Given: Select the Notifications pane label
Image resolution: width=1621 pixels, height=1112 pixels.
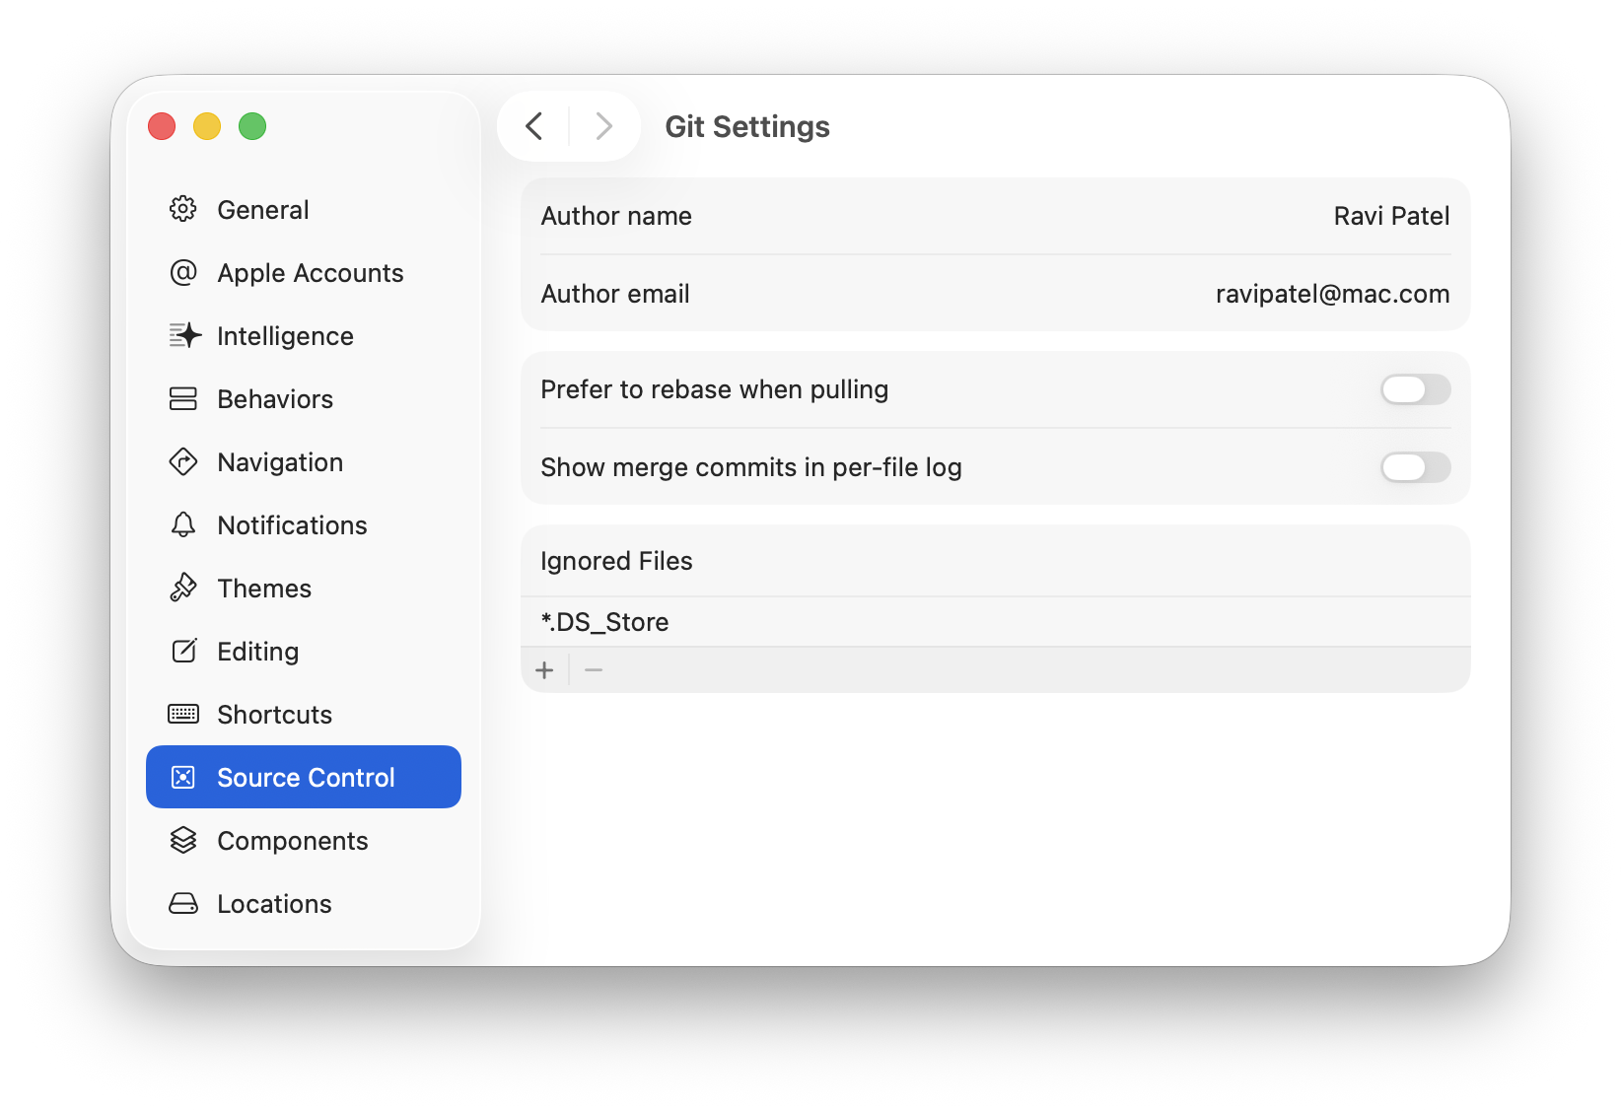Looking at the screenshot, I should (x=292, y=525).
